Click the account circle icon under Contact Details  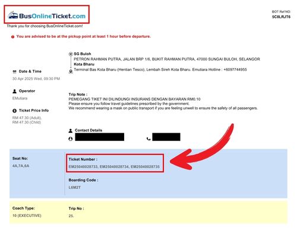click(71, 139)
